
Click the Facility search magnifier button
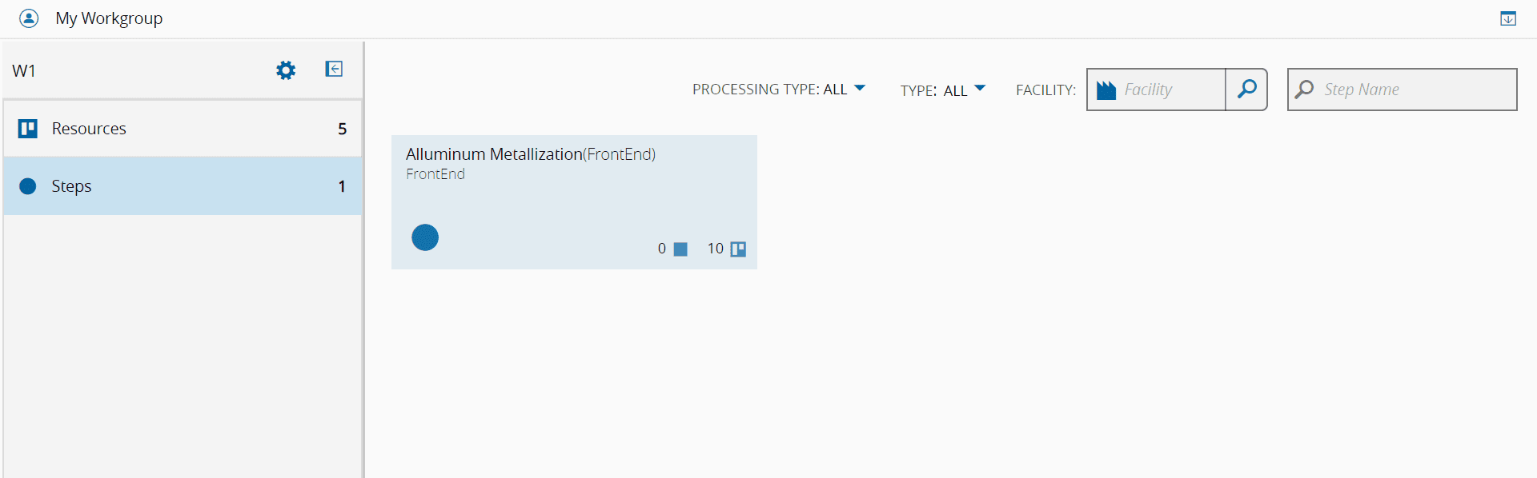coord(1246,90)
